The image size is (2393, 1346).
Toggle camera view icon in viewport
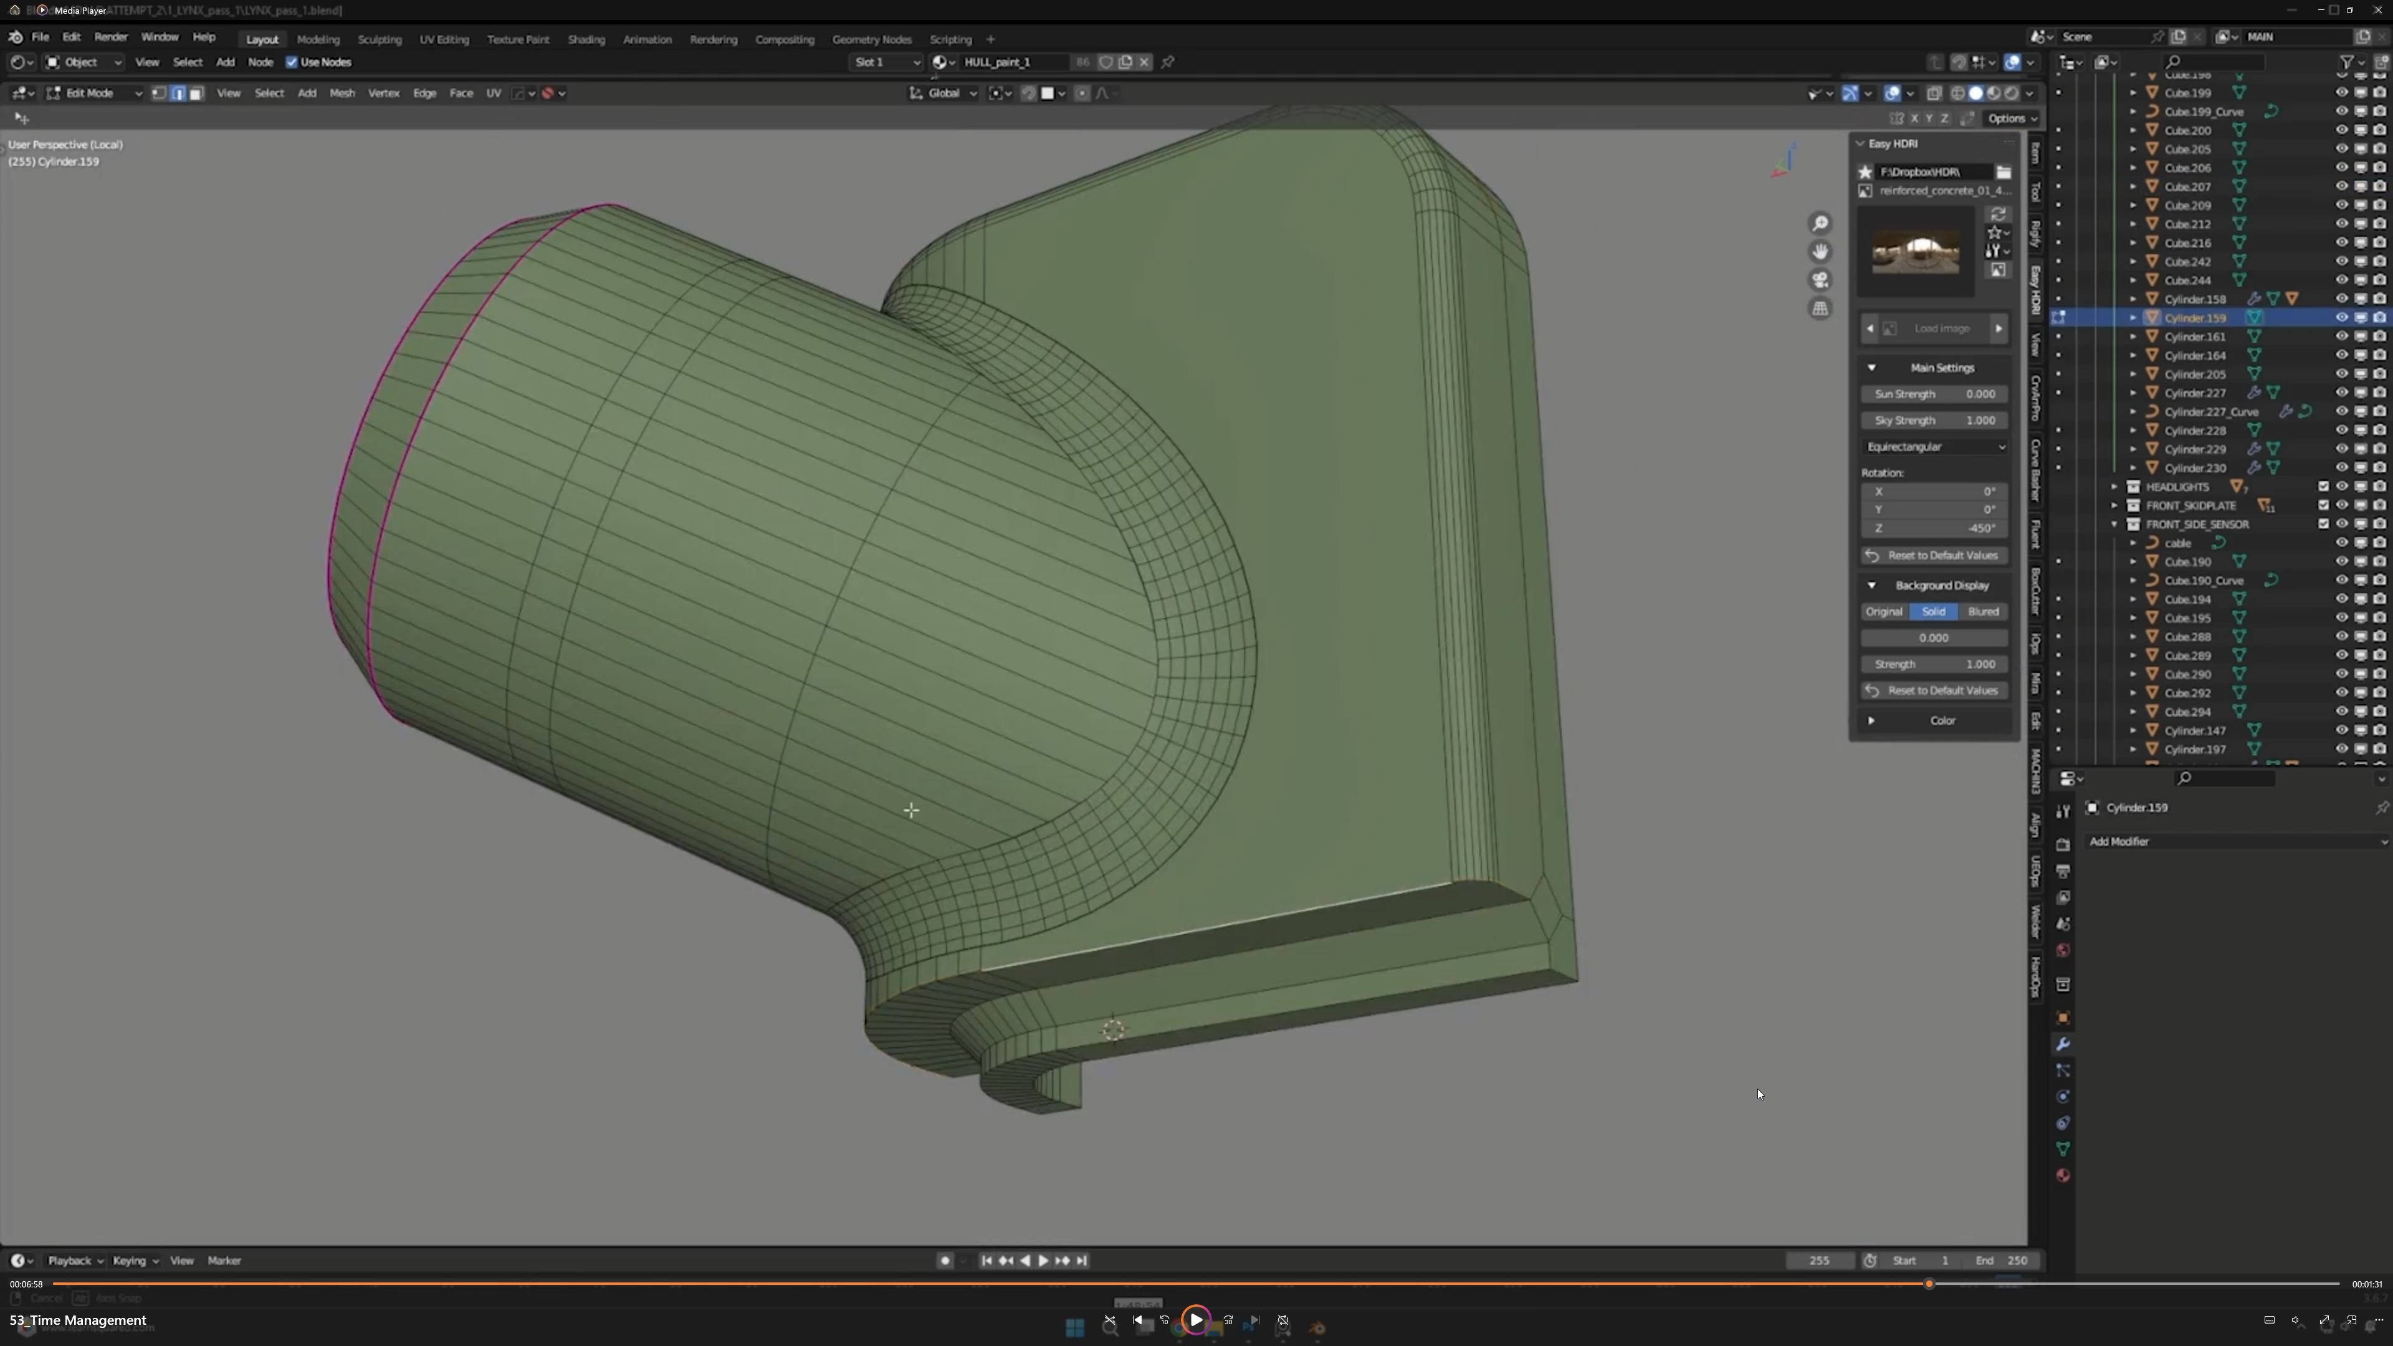coord(1820,280)
